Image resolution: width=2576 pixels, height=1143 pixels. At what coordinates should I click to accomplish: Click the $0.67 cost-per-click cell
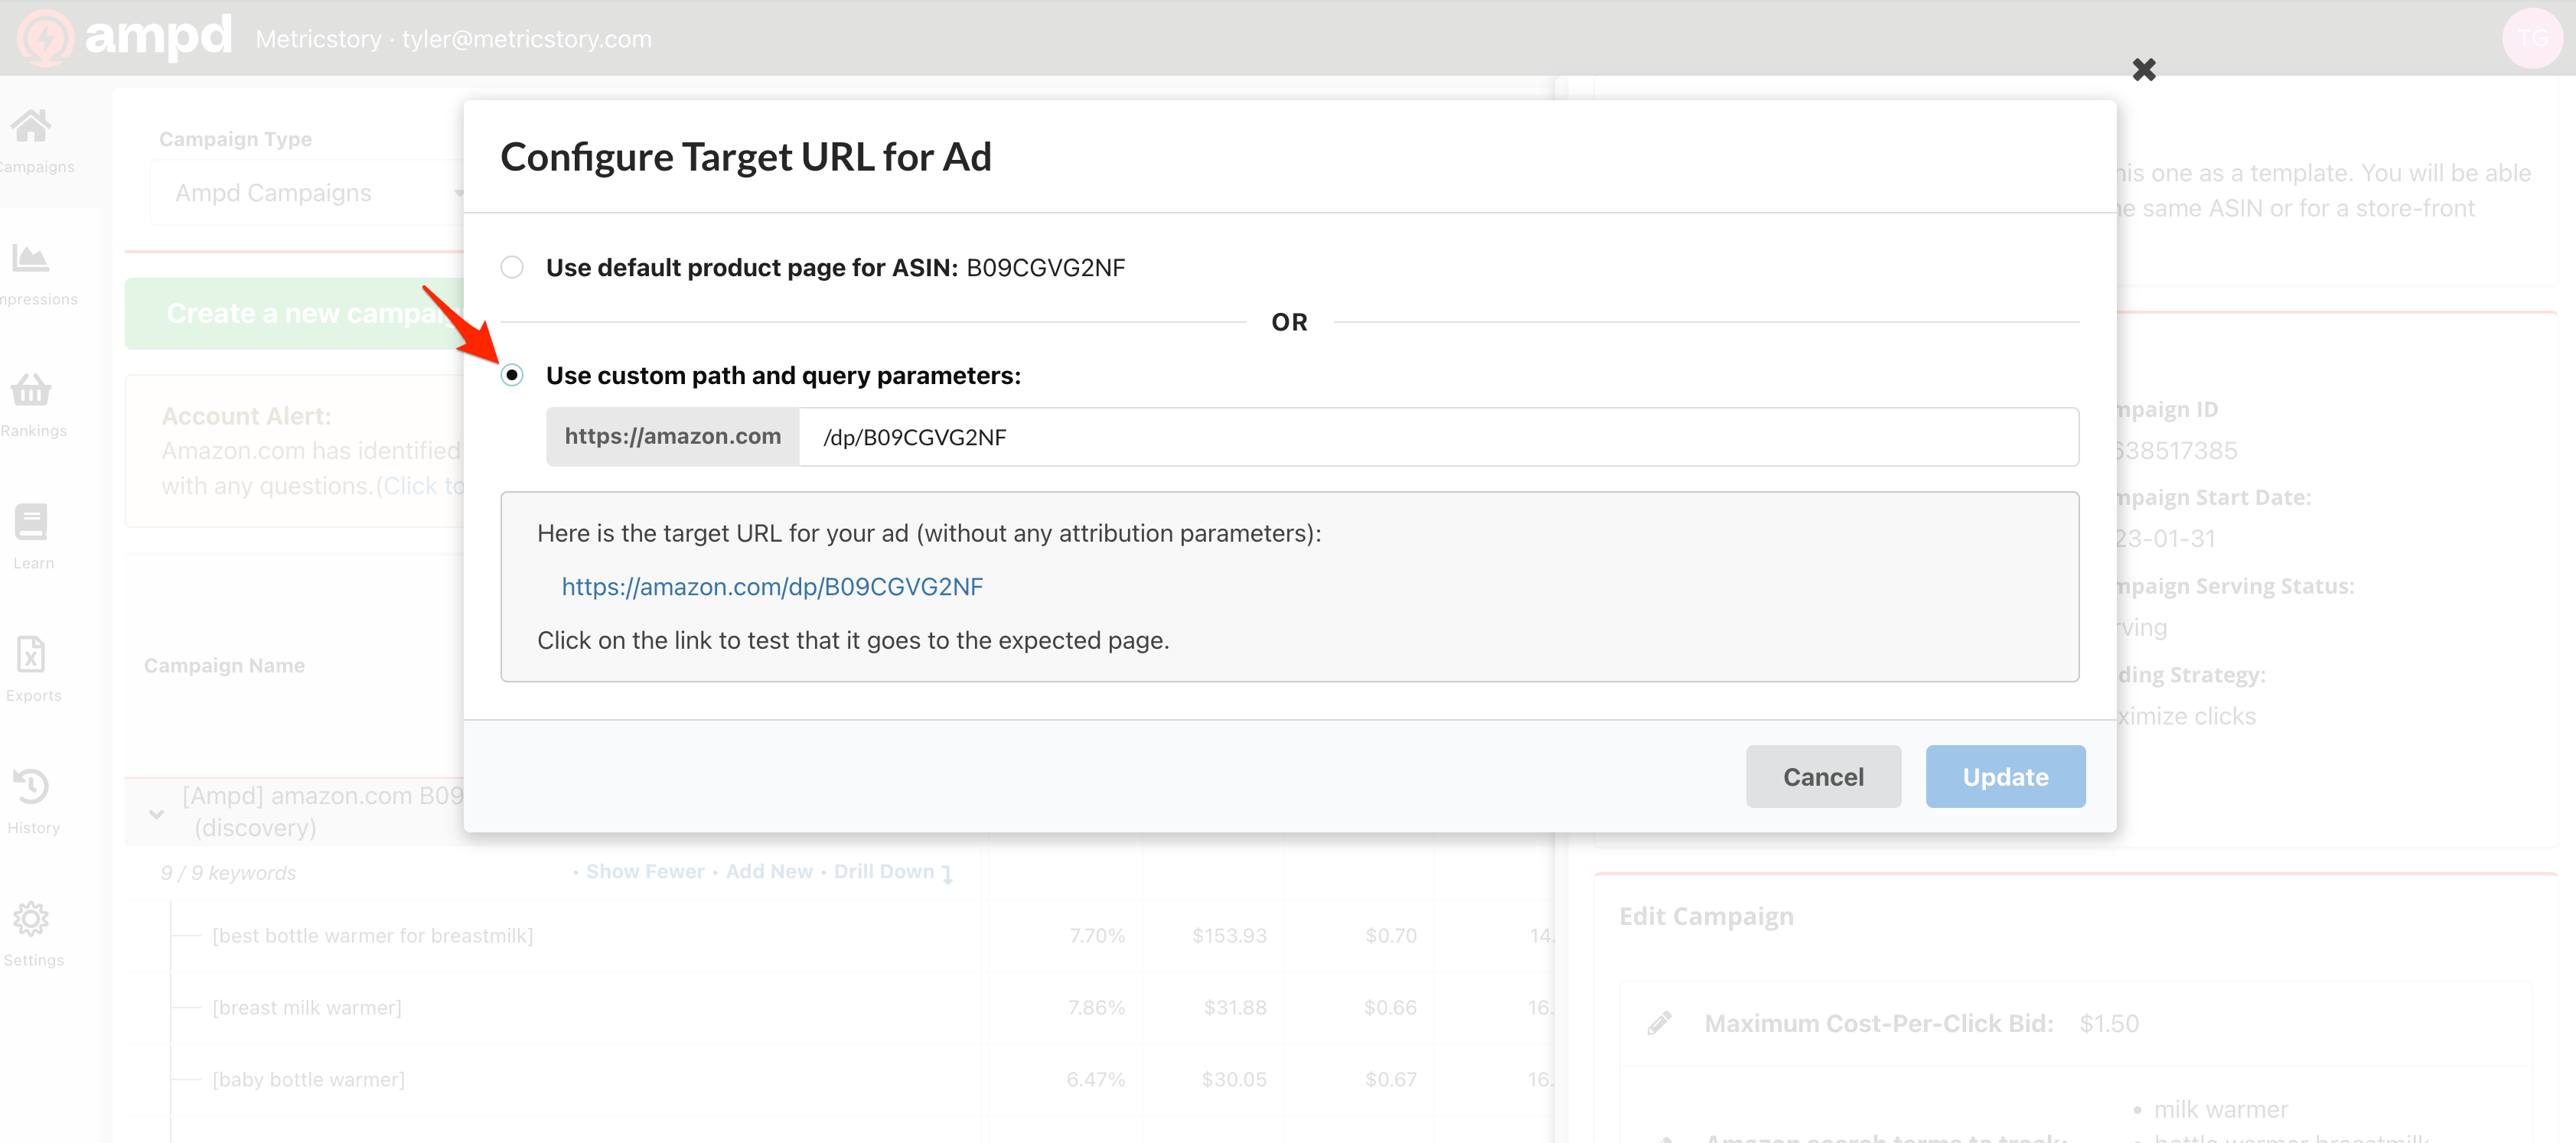[1391, 1079]
